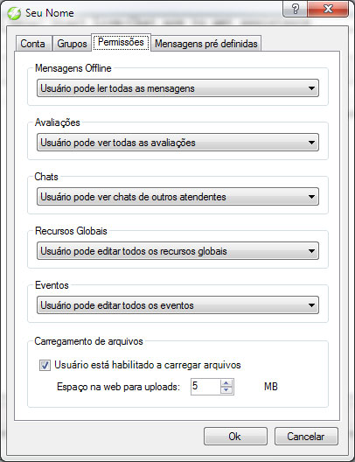Screen dimensions: 355x462
Task: Click the help question mark button
Action: 296,9
